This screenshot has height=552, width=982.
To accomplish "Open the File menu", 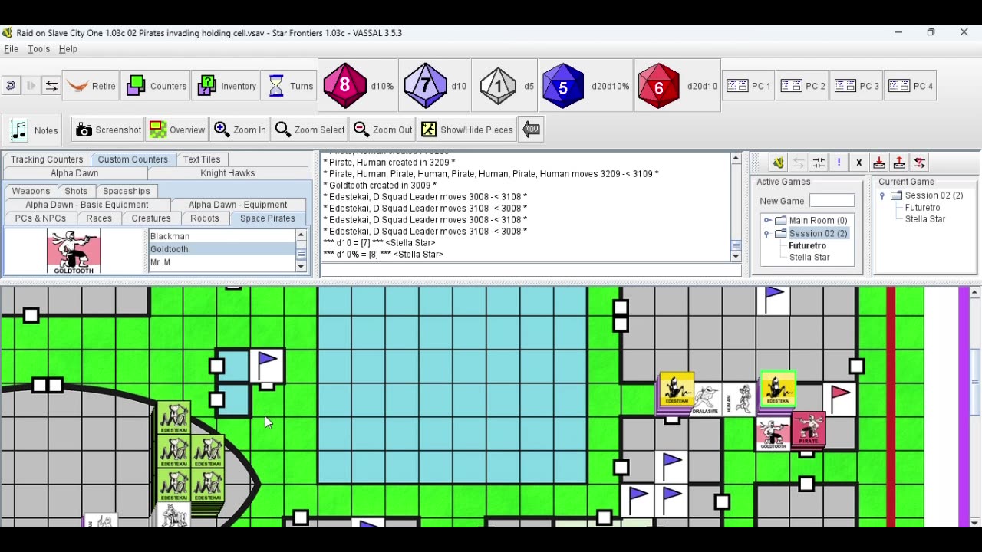I will pyautogui.click(x=12, y=49).
